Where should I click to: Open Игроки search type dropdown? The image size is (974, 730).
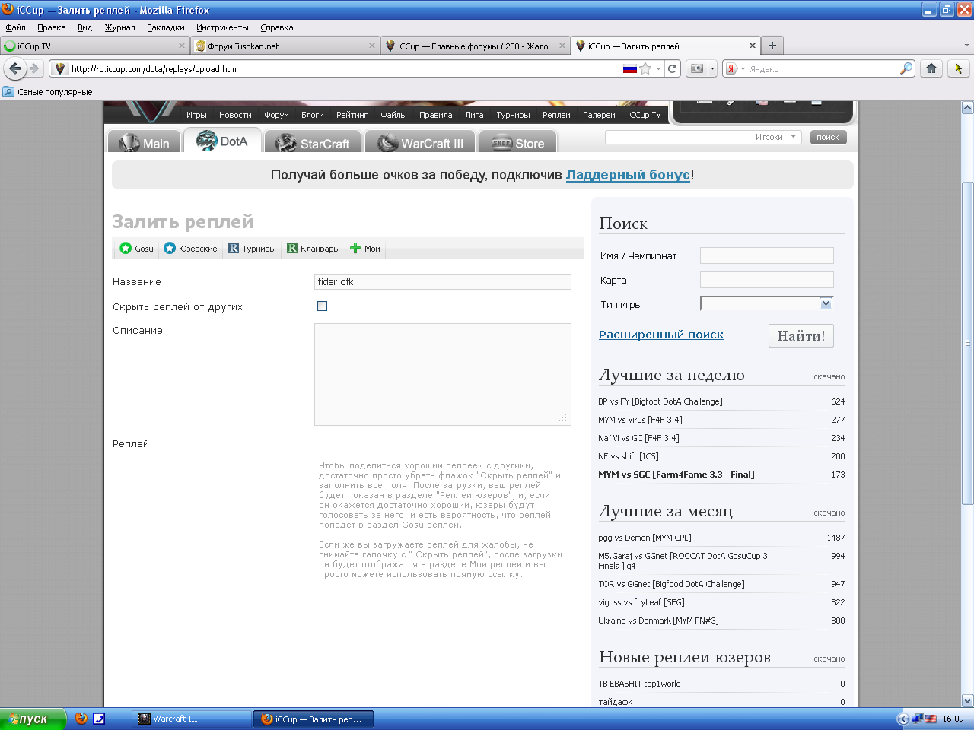click(776, 137)
